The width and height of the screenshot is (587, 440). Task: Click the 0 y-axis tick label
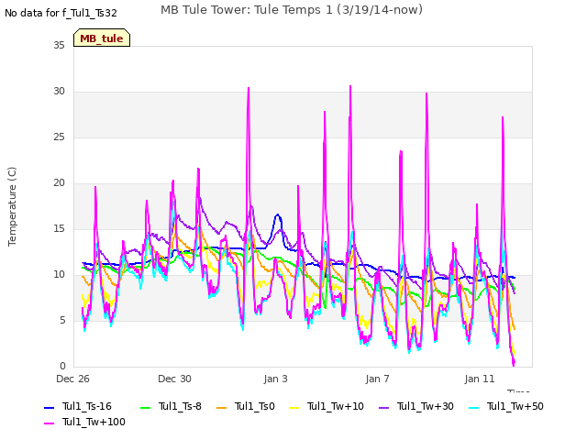click(x=62, y=367)
